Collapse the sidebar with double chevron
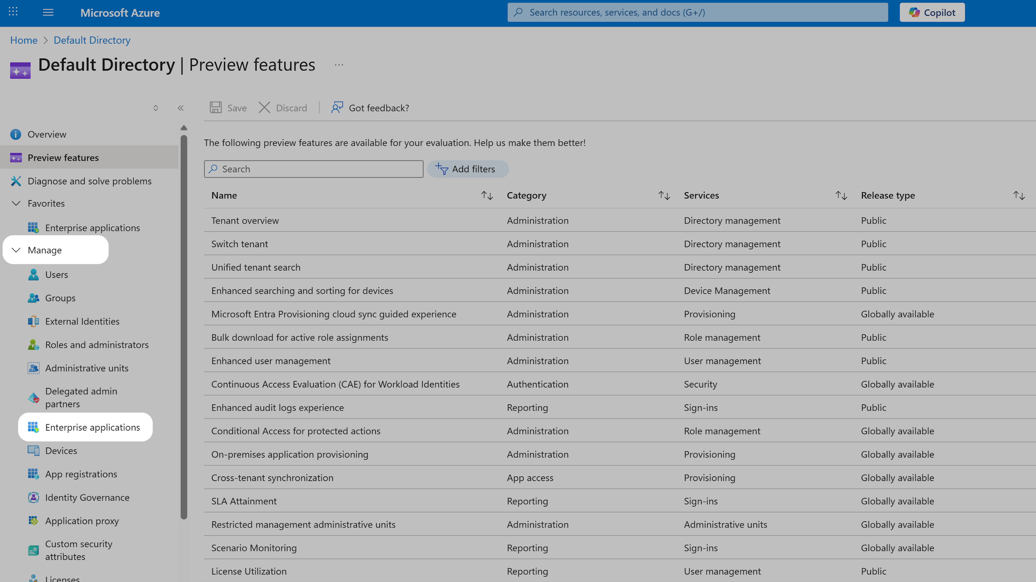This screenshot has width=1036, height=582. pyautogui.click(x=180, y=108)
